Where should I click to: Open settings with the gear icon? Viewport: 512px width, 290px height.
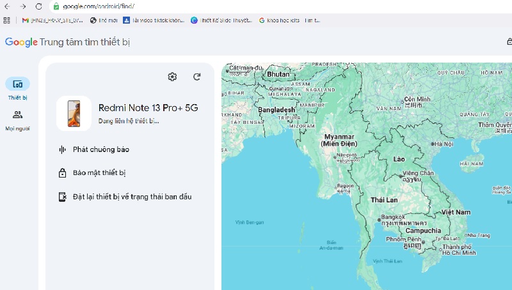point(172,77)
